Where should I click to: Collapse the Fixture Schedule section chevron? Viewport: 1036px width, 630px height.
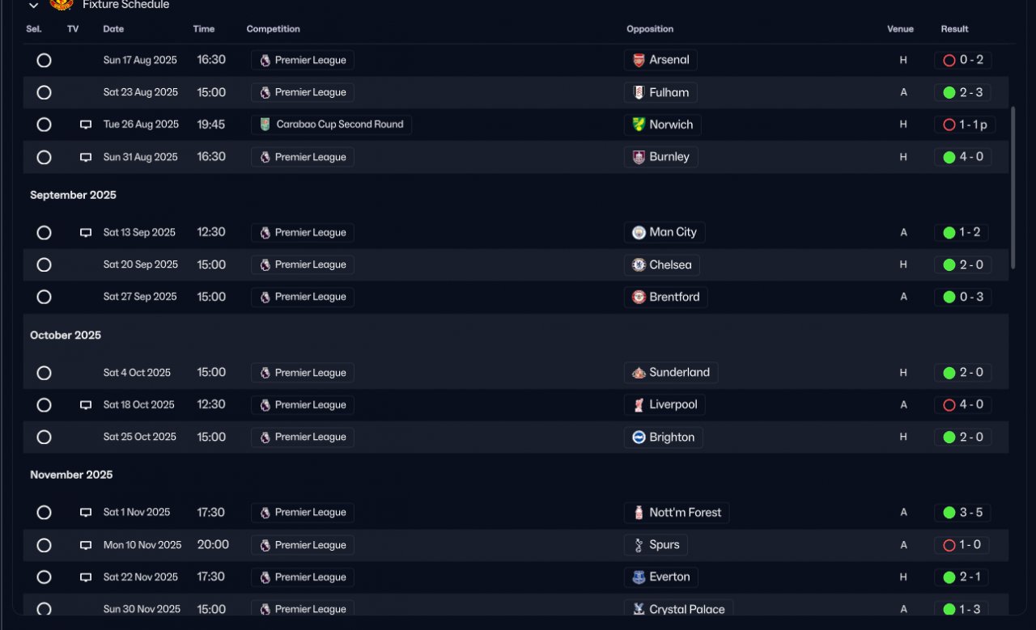click(x=33, y=6)
